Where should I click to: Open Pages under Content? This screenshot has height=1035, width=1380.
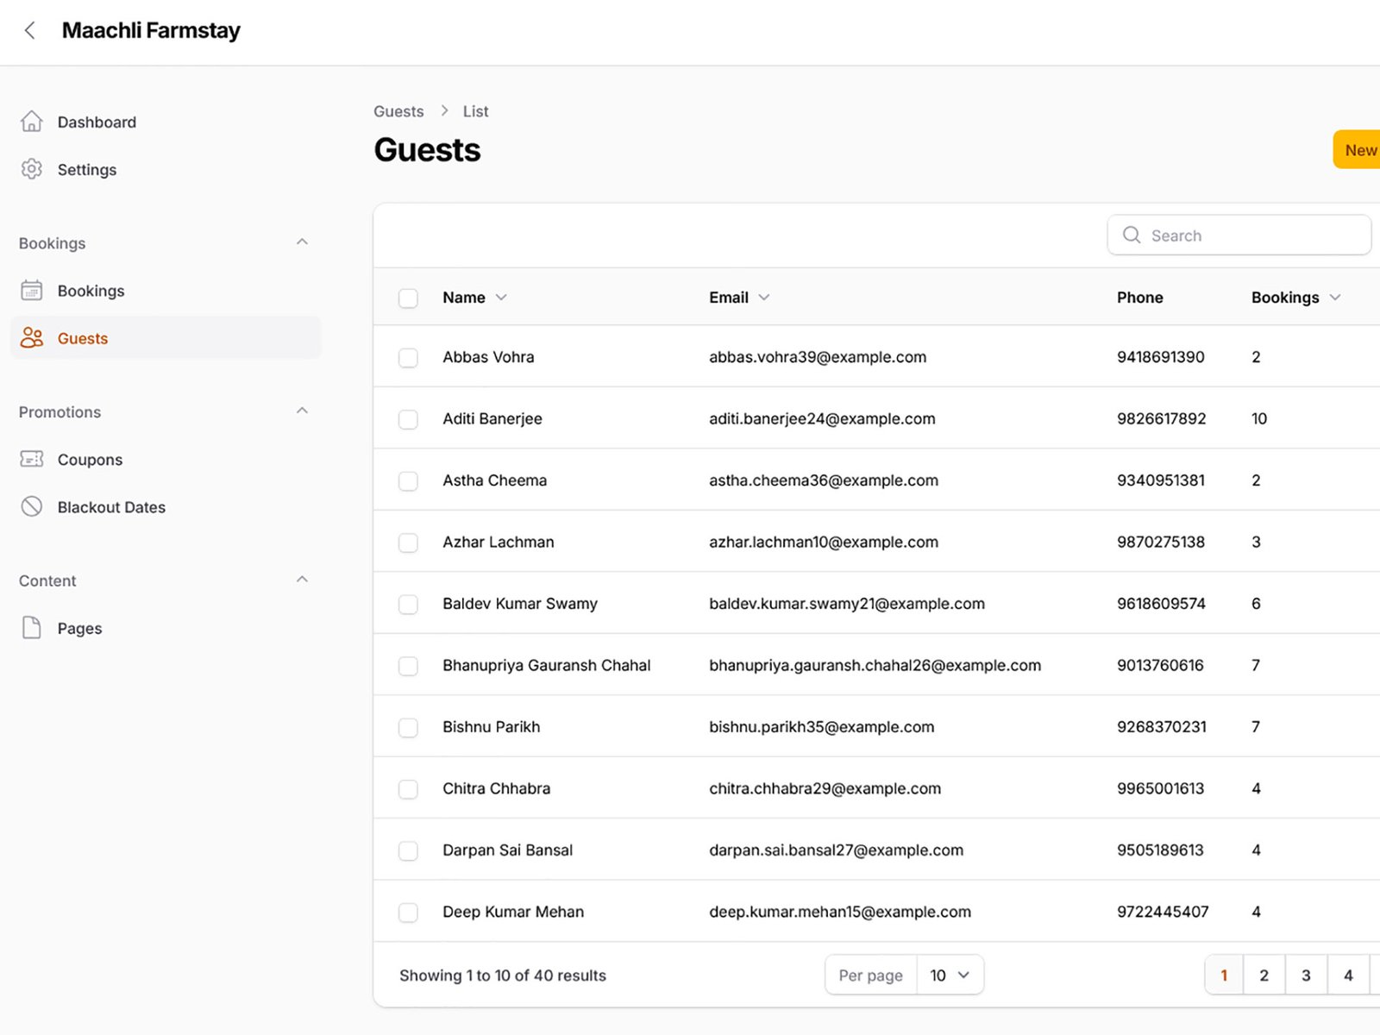[x=166, y=628]
